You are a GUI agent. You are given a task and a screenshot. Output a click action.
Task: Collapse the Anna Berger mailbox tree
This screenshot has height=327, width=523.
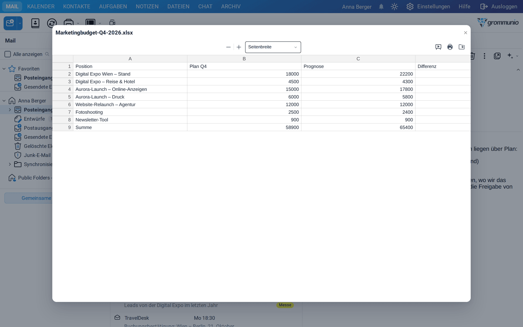click(x=4, y=101)
